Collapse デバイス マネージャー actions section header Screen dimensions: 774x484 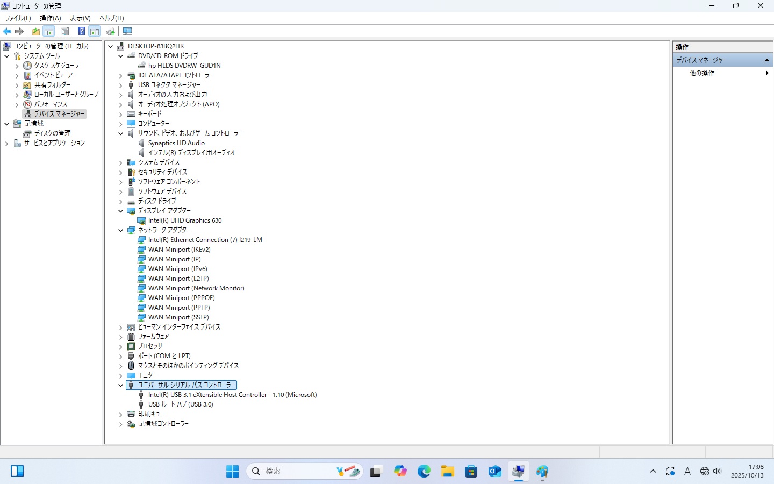[766, 60]
